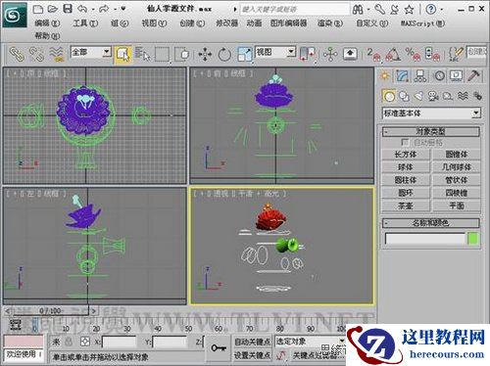Open the 创建(C) menu
The image size is (490, 366).
(x=192, y=23)
